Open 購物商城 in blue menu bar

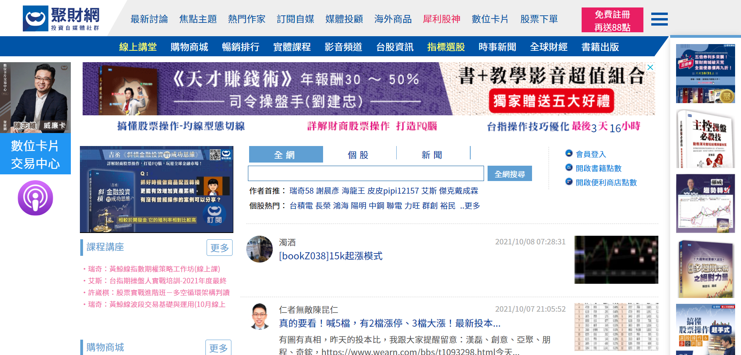189,47
